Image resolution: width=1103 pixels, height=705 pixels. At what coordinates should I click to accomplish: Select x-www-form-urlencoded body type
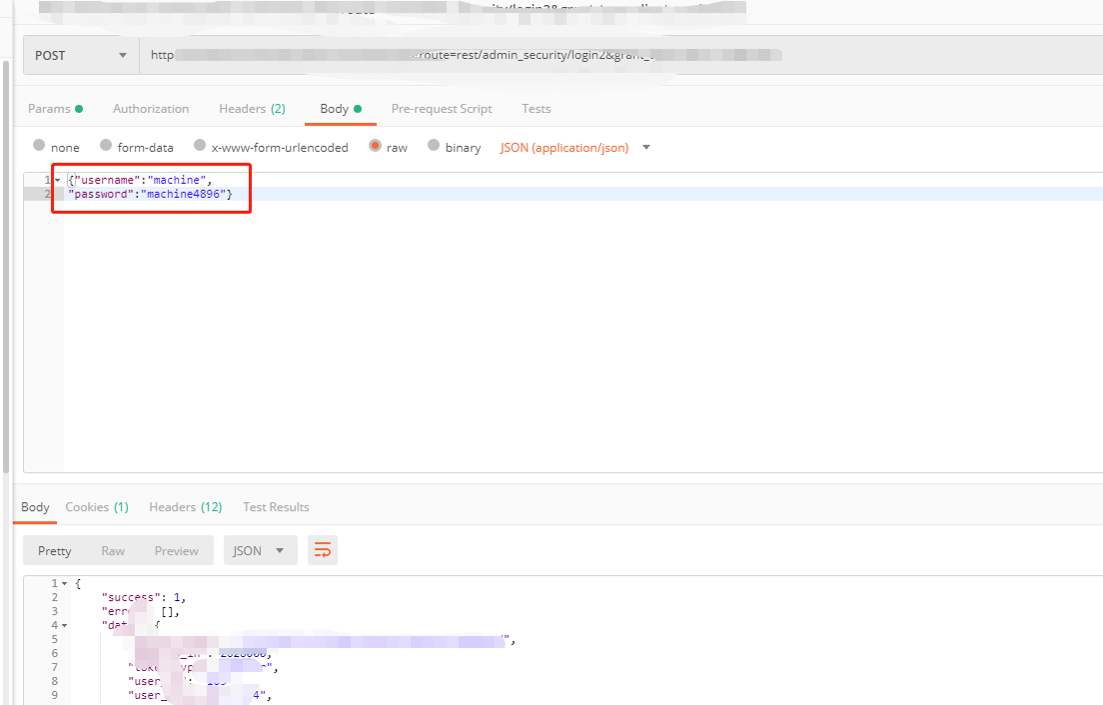click(271, 147)
